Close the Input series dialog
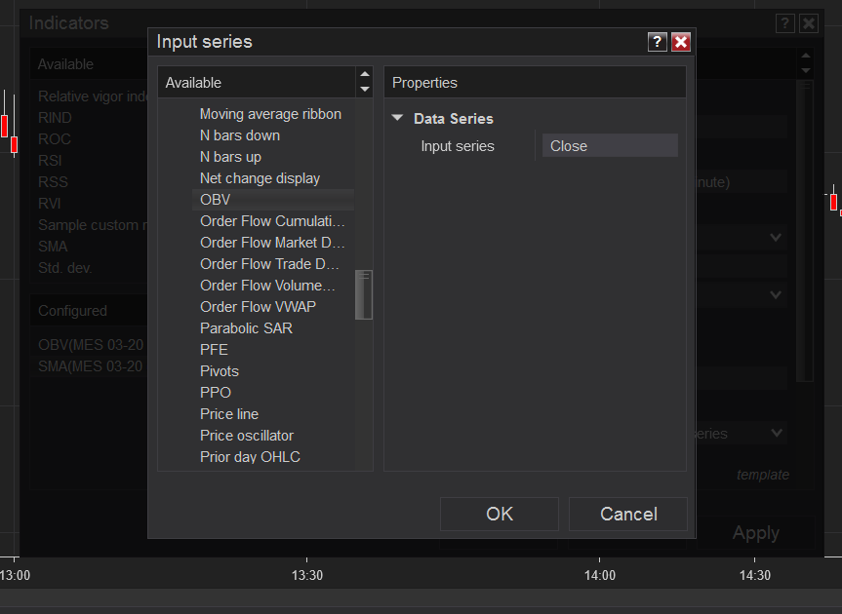The width and height of the screenshot is (842, 614). (681, 42)
